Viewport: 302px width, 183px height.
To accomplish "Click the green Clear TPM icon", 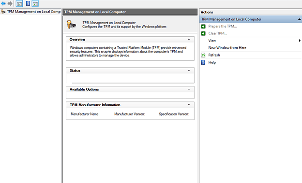I will (203, 33).
